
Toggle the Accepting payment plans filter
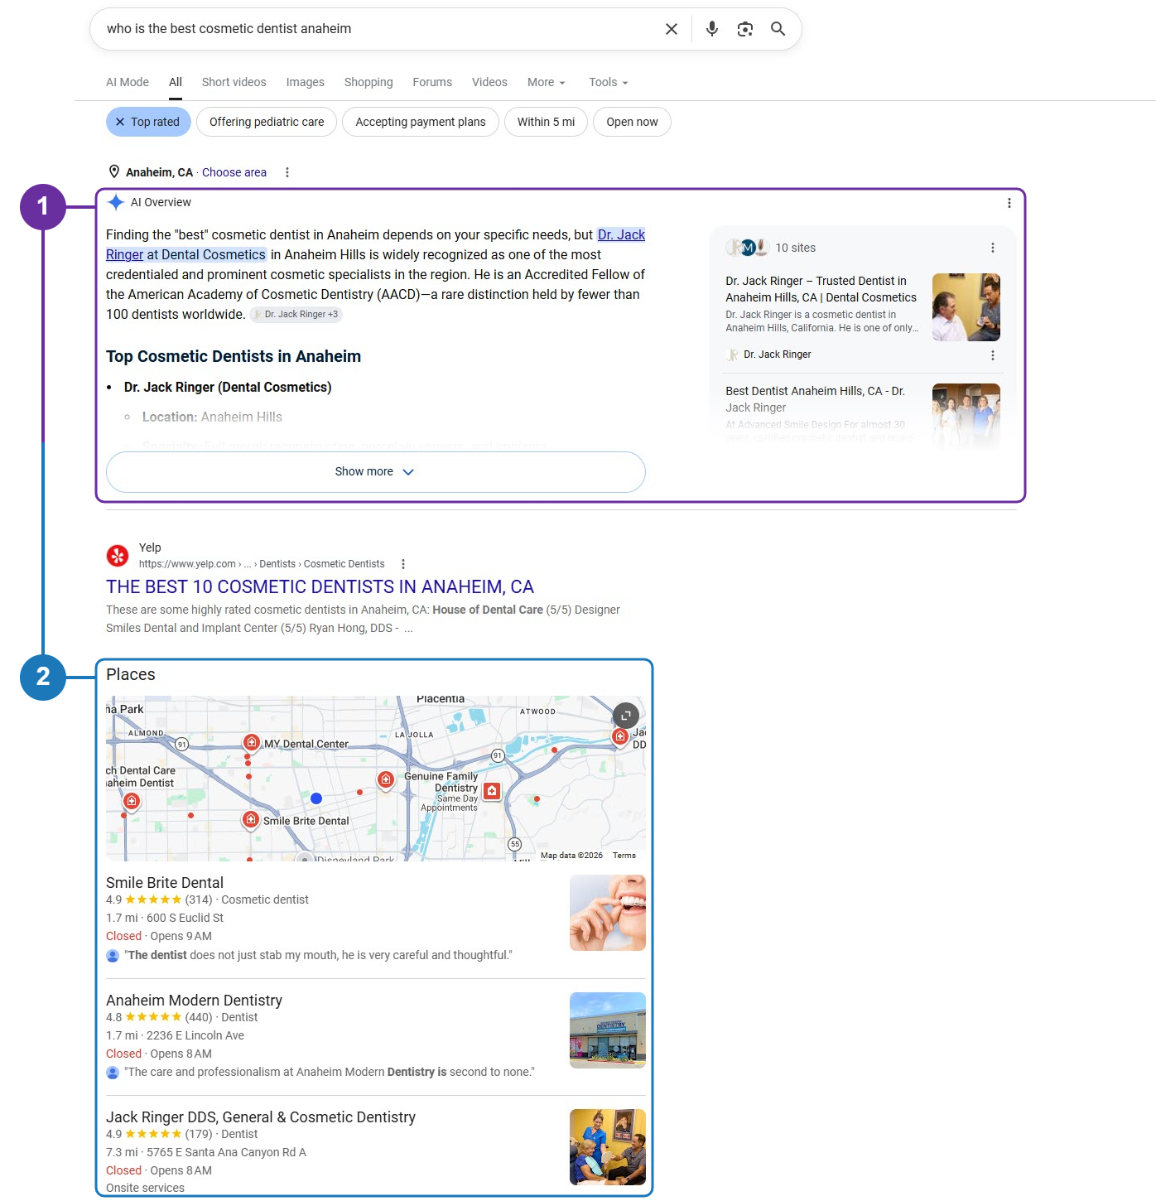(421, 122)
